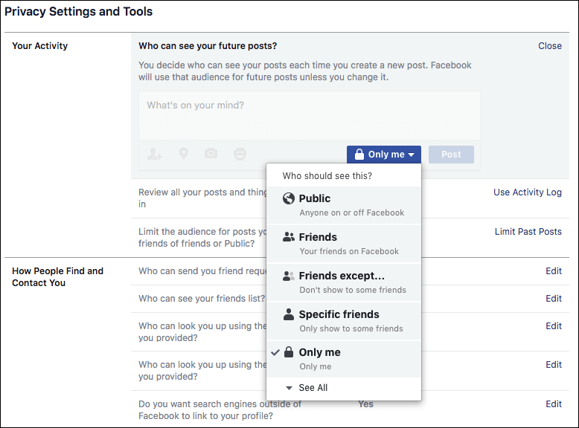Click 'Who can see your friends list?' question
The height and width of the screenshot is (428, 579).
(202, 298)
